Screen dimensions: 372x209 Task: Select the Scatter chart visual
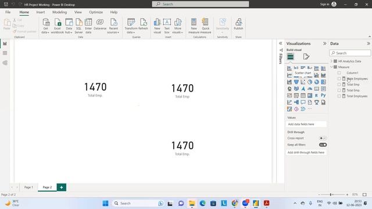tap(303, 82)
